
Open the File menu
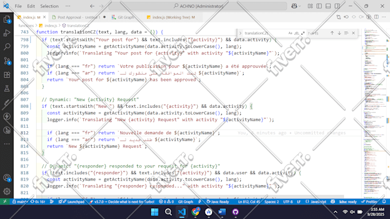[x=18, y=6]
